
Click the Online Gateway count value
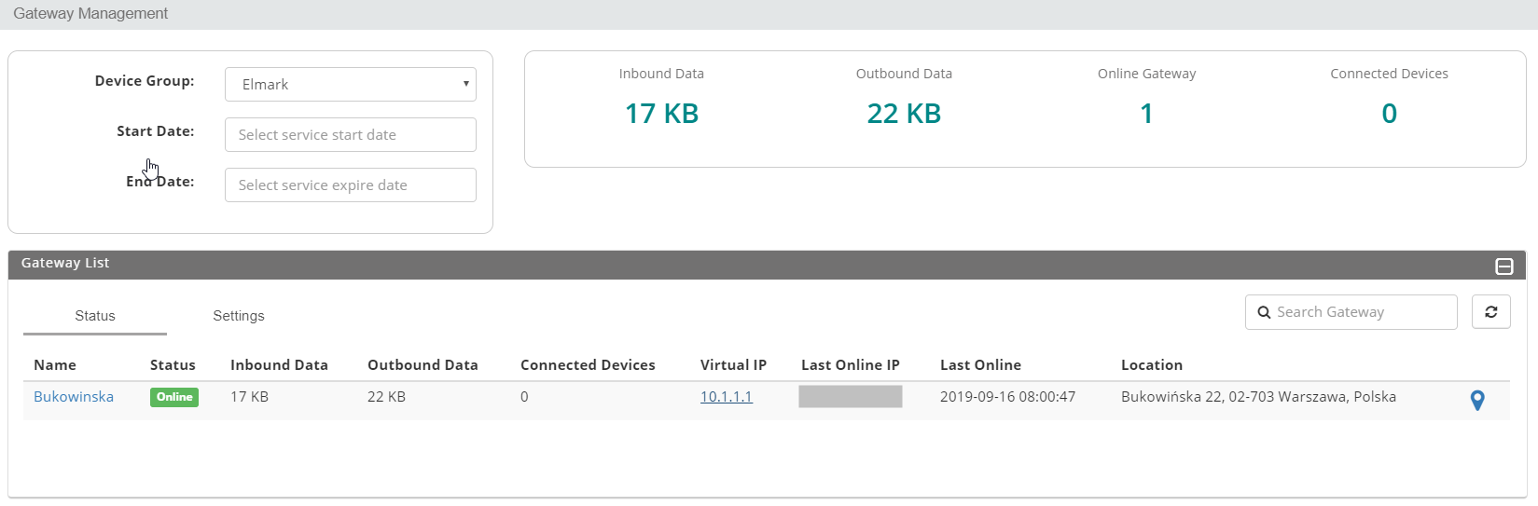1146,114
